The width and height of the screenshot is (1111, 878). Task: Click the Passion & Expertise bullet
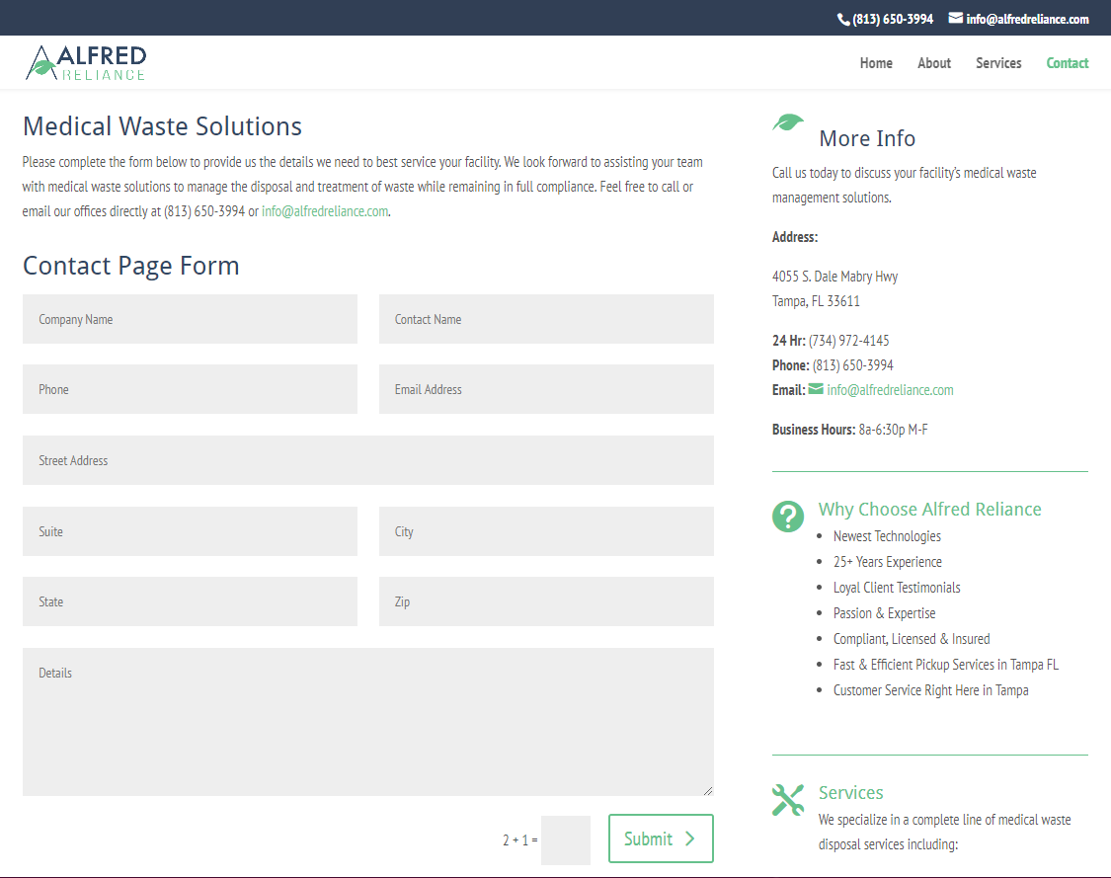click(x=884, y=613)
